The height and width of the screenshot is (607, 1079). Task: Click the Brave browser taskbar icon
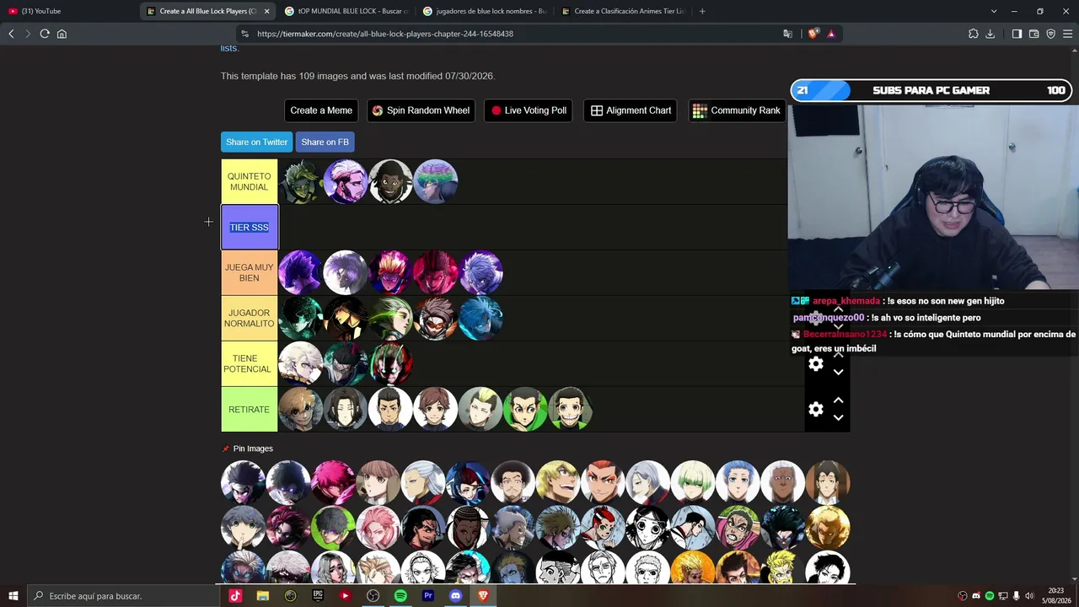[483, 596]
